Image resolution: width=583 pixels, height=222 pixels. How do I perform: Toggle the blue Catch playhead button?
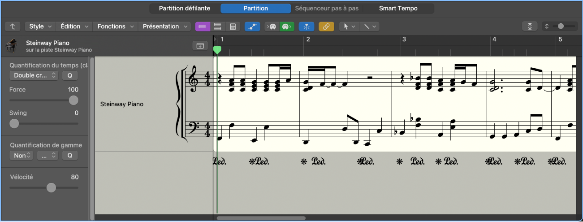tap(307, 26)
